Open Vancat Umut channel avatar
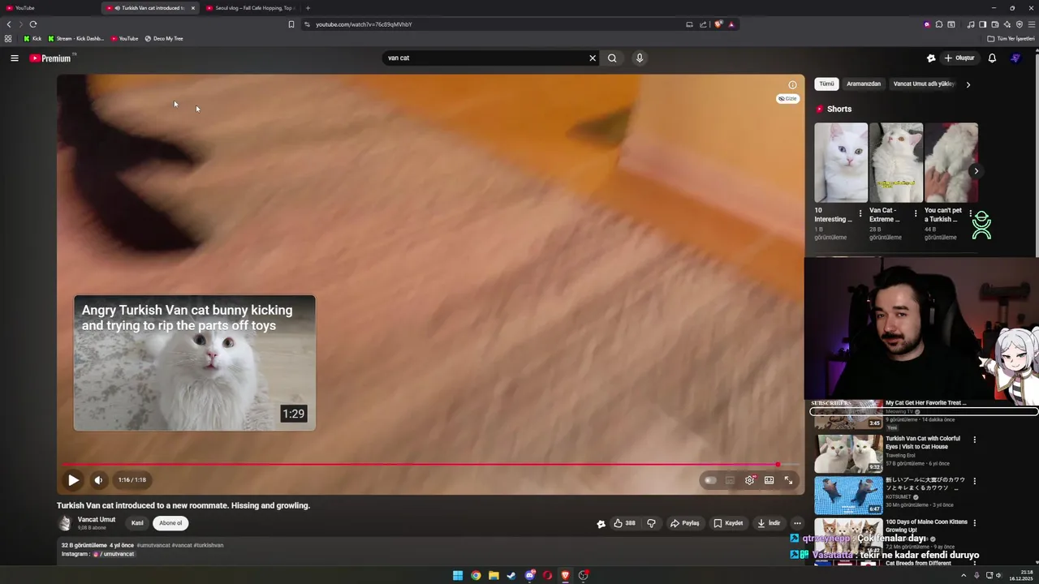The width and height of the screenshot is (1039, 584). (65, 523)
